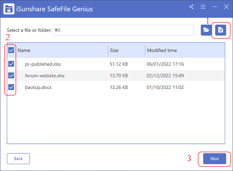Open the folder browse icon button
Image resolution: width=233 pixels, height=171 pixels.
coord(206,30)
